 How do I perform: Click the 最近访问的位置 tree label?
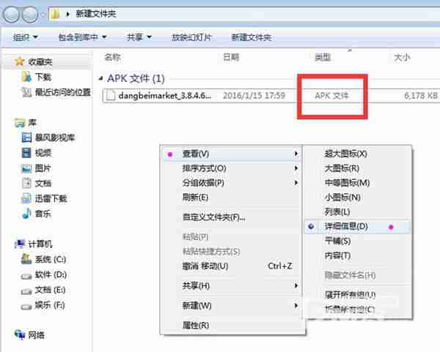[x=63, y=92]
